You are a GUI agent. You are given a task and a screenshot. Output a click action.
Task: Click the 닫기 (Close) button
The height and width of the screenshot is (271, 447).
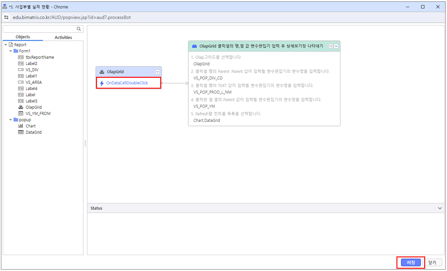click(432, 262)
